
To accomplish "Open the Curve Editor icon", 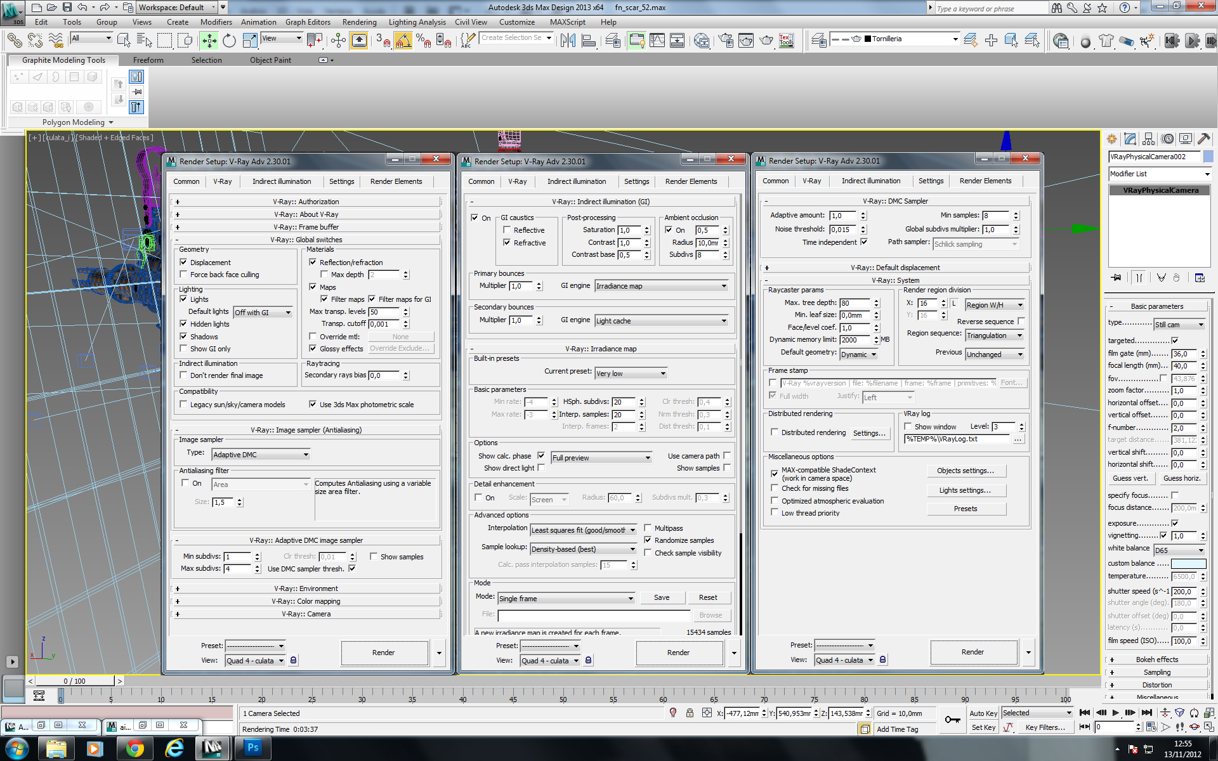I will [x=657, y=41].
